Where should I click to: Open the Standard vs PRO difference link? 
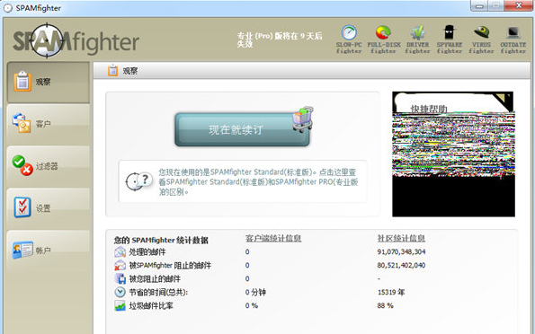(x=258, y=182)
